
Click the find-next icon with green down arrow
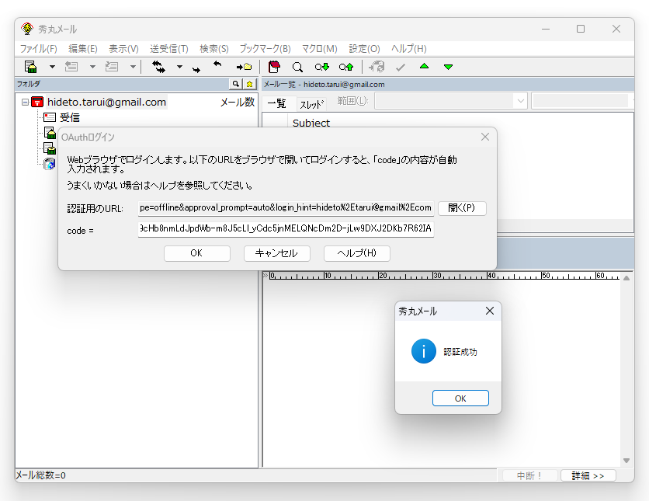[321, 67]
